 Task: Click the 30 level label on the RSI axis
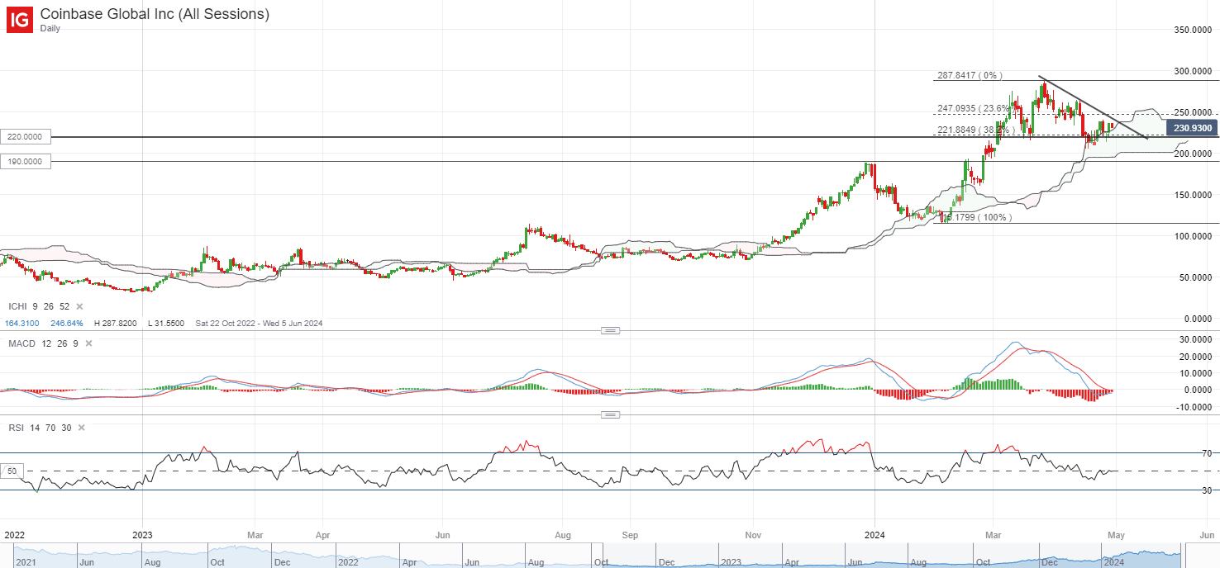1206,490
